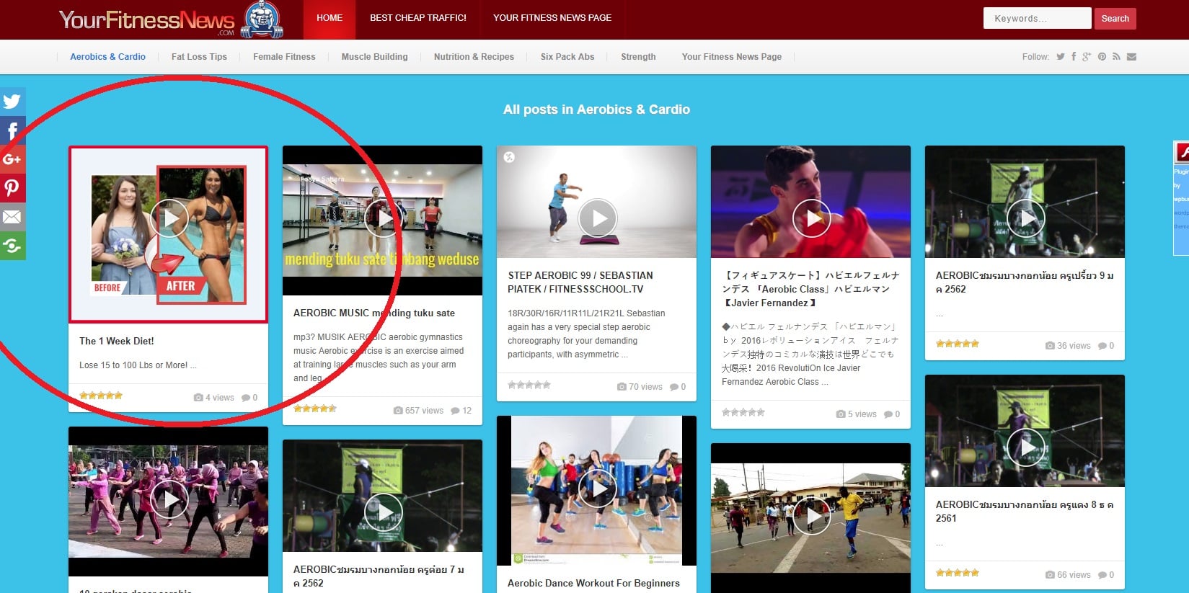Open Your Fitness News Page in the category bar

pyautogui.click(x=732, y=57)
